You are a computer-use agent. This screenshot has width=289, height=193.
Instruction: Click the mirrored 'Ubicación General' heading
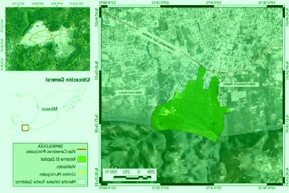tap(68, 80)
